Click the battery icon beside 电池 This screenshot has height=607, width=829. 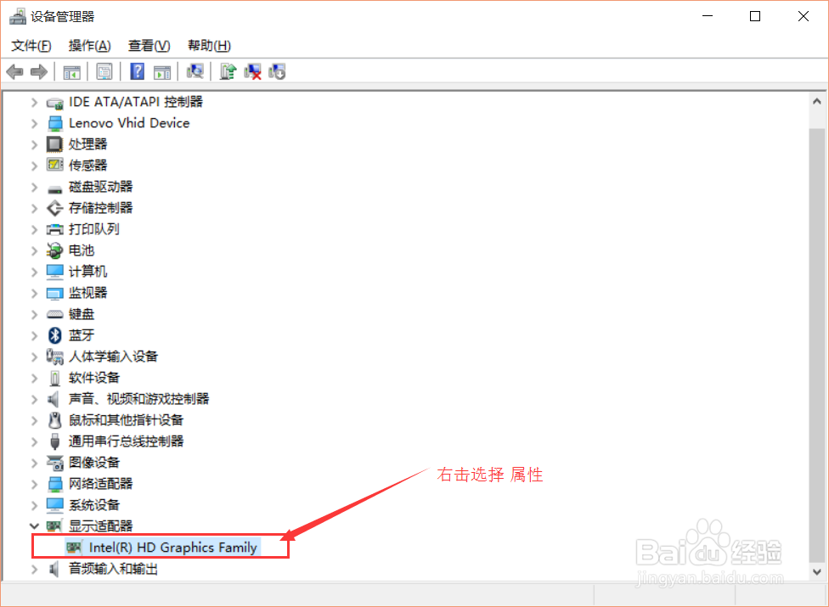tap(54, 250)
